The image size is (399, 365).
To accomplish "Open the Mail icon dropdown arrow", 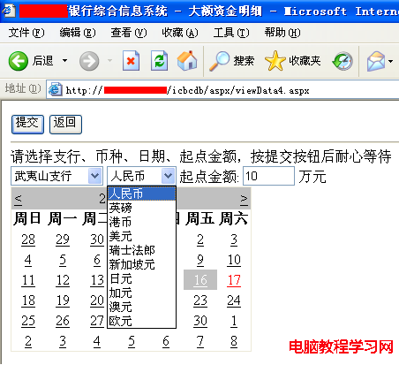I will [390, 61].
